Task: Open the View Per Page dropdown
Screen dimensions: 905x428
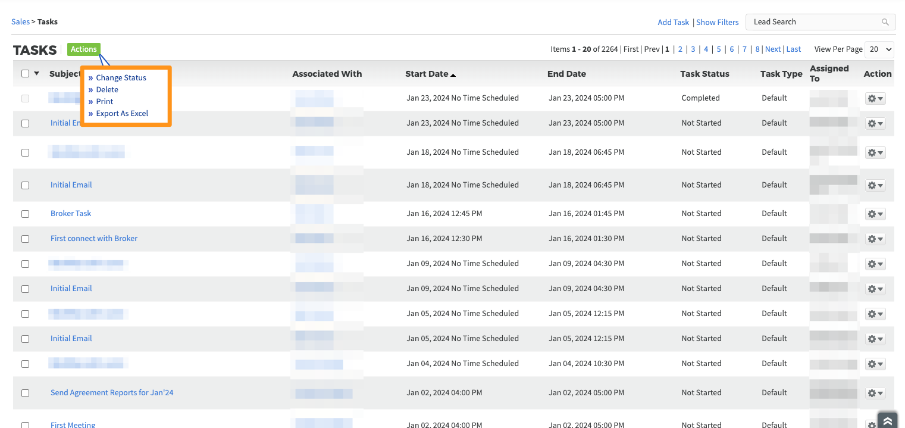Action: [x=879, y=49]
